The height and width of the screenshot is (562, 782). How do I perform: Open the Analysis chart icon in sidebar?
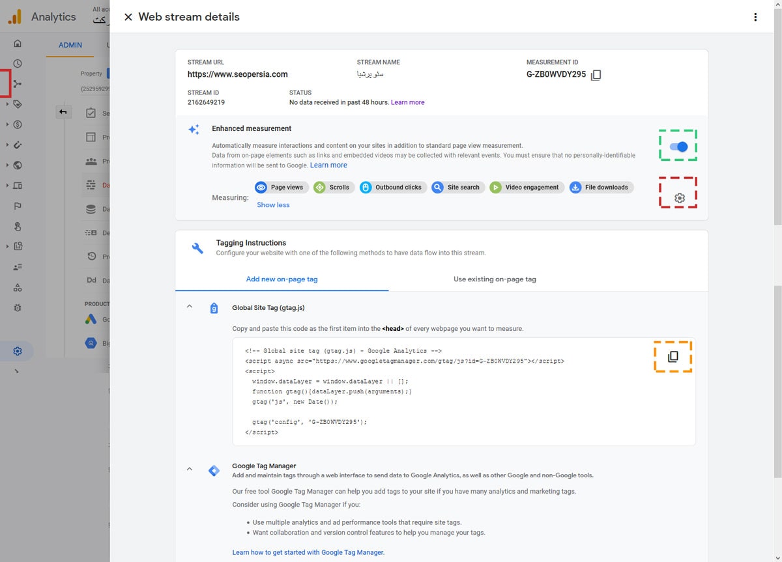click(18, 246)
